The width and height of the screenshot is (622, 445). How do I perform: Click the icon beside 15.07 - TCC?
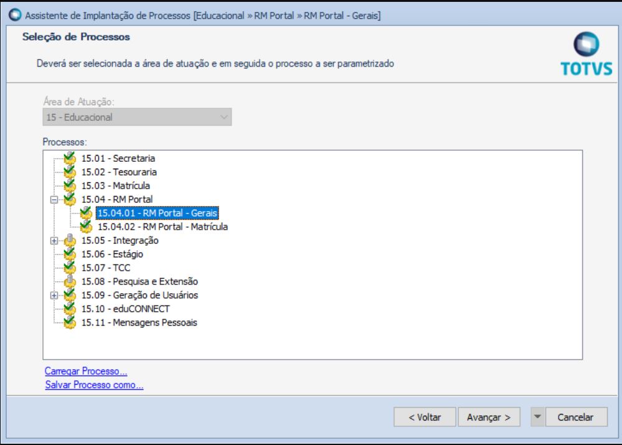point(70,268)
